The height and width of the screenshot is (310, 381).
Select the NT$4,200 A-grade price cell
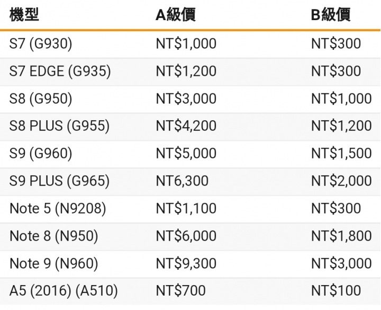[186, 126]
